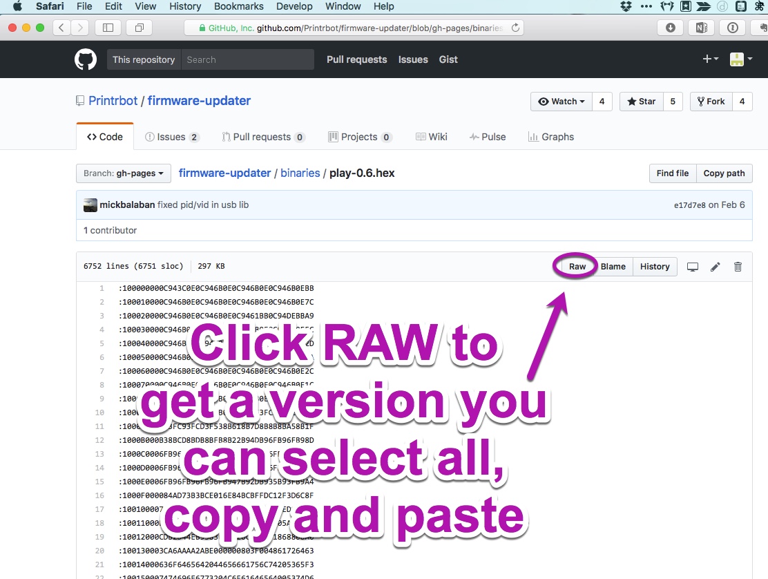
Task: Delete file with trash icon
Action: coord(738,267)
